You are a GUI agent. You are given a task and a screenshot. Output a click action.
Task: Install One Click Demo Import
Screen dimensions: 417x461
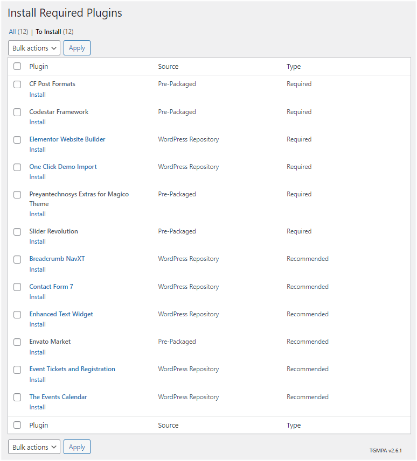point(37,177)
